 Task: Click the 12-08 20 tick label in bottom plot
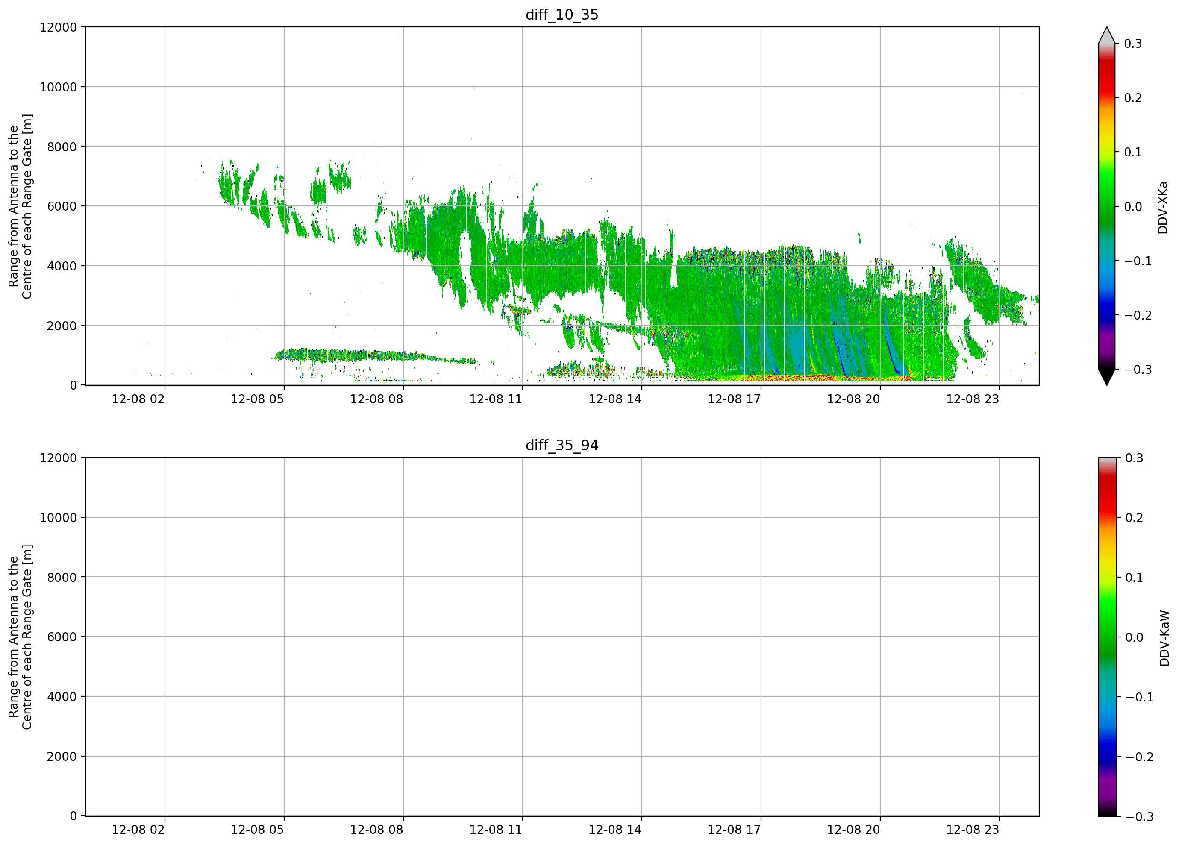(853, 830)
